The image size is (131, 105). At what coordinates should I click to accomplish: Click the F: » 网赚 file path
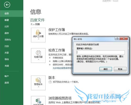click(35, 24)
